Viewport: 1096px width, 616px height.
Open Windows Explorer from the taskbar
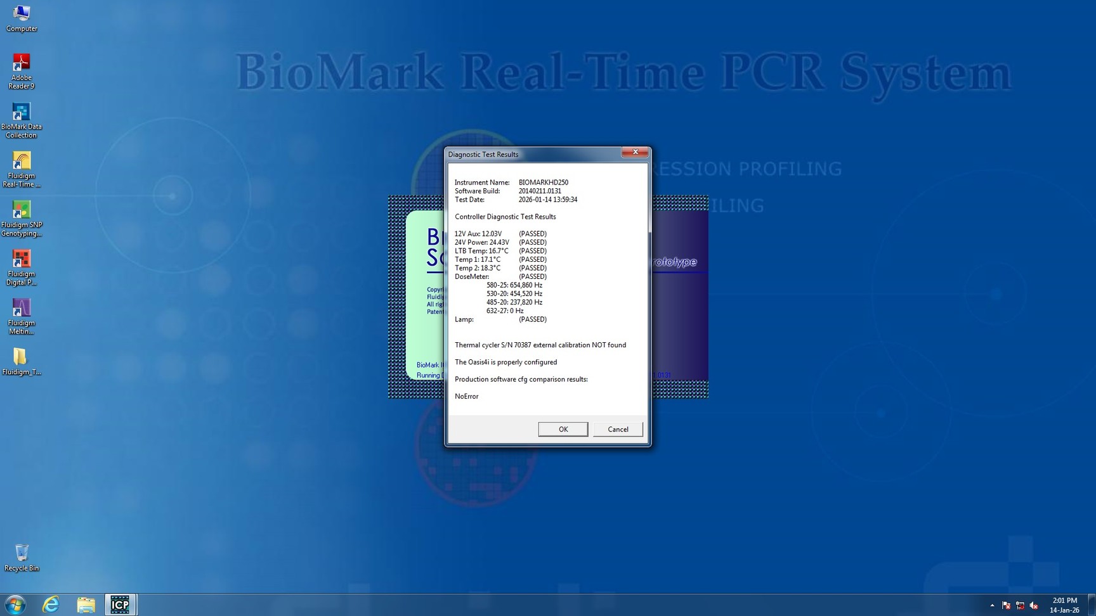[x=86, y=604]
